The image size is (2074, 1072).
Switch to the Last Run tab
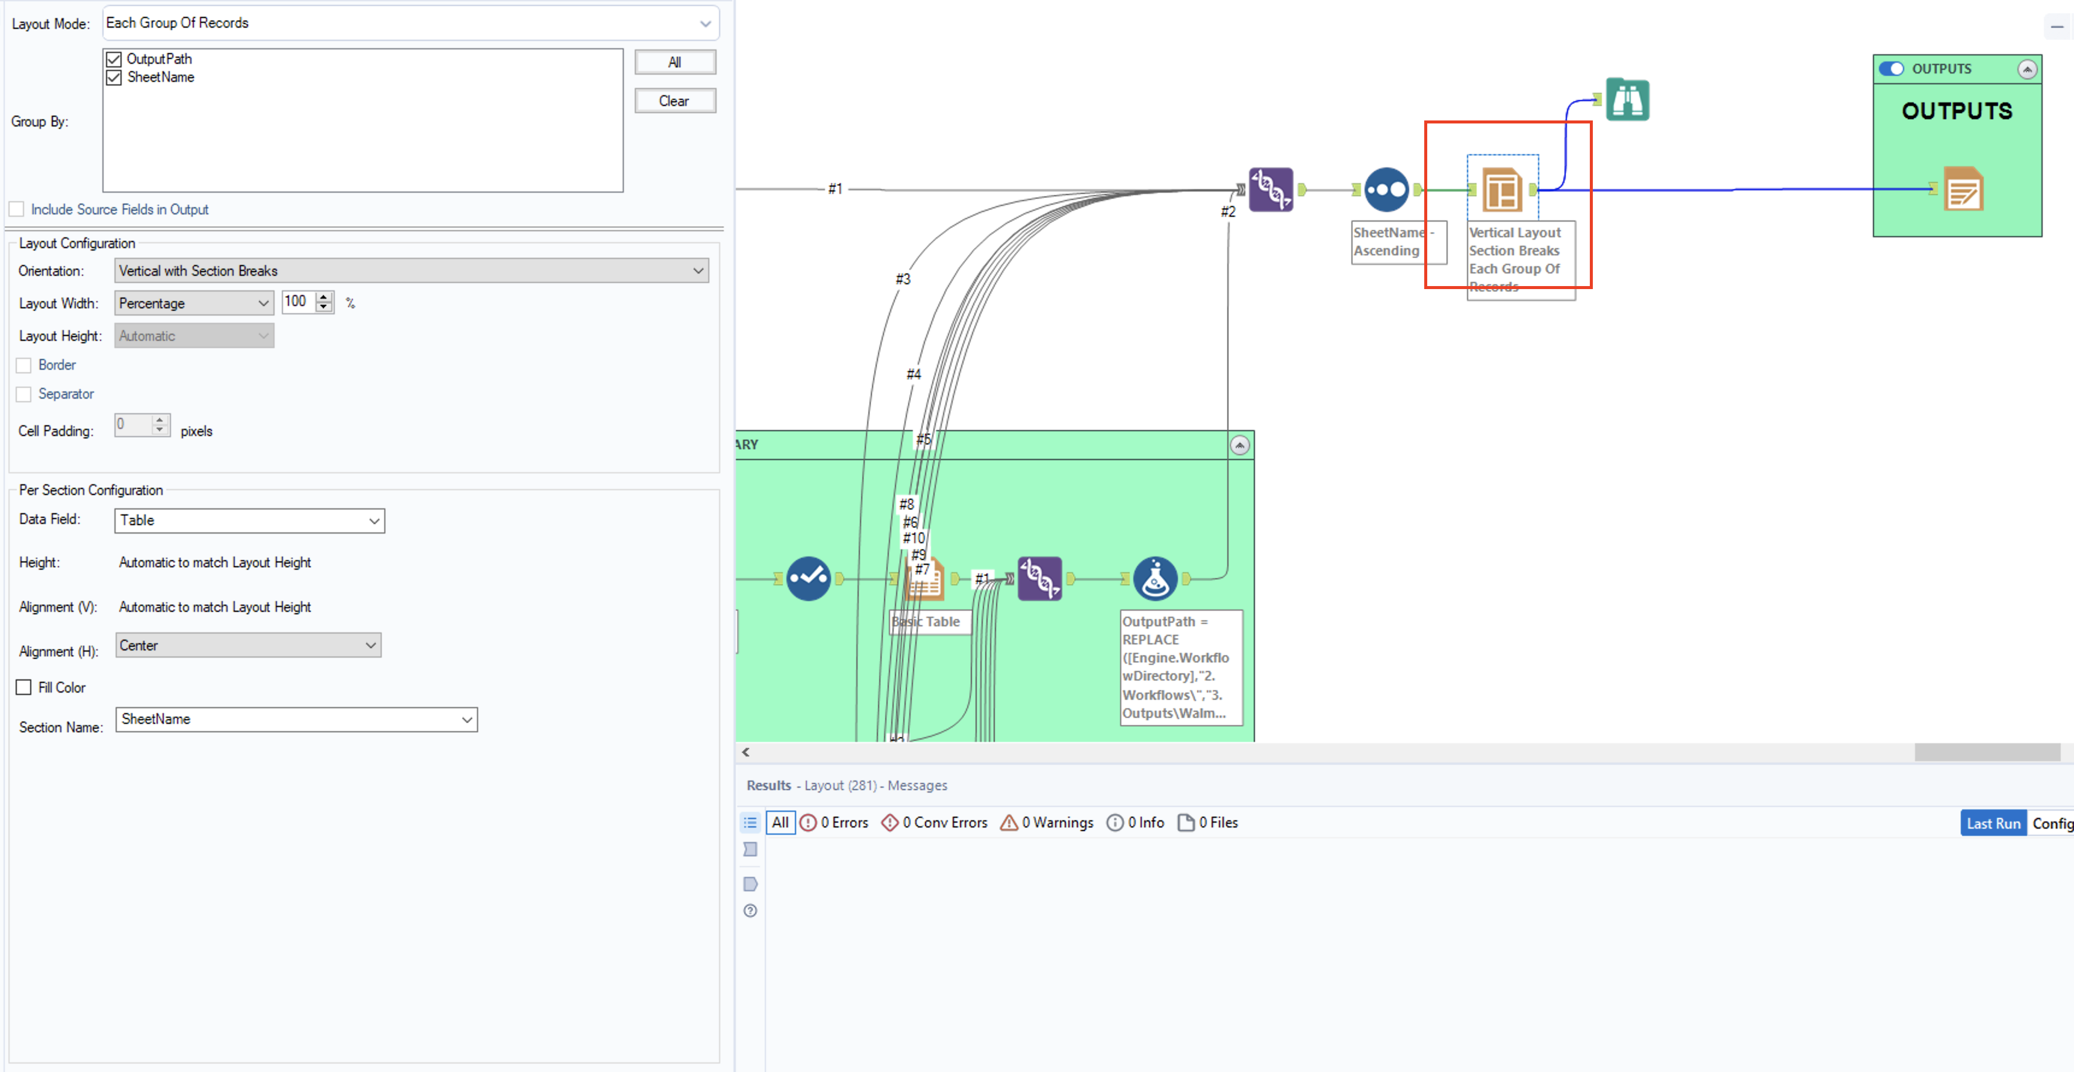pyautogui.click(x=1992, y=822)
